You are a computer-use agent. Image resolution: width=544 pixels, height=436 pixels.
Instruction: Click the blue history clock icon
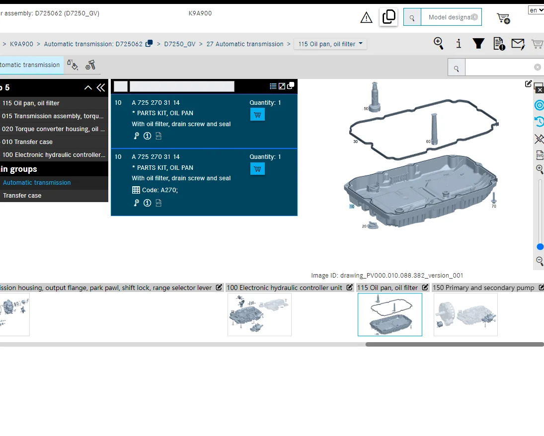[539, 122]
